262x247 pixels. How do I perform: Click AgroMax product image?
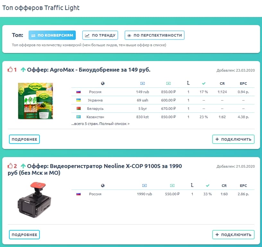[35, 101]
